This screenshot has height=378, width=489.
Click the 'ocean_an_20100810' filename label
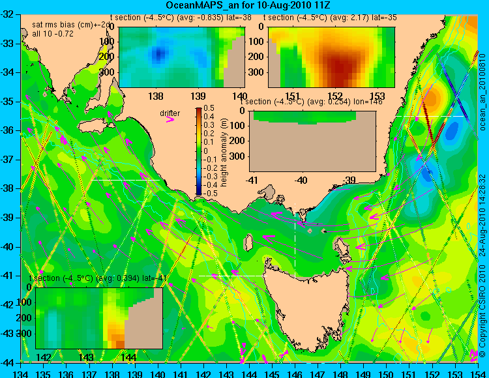click(x=482, y=93)
